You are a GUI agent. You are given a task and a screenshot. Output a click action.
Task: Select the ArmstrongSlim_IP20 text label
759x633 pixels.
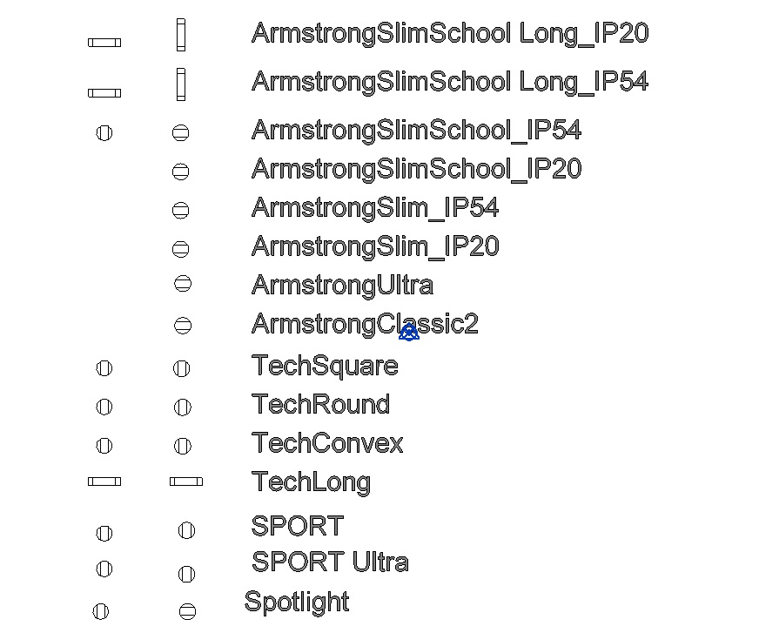[x=375, y=247]
